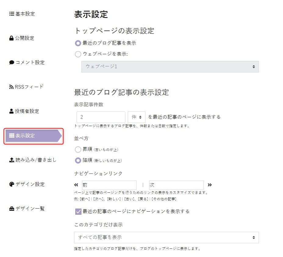This screenshot has height=257, width=283.
Task: Open the RSSフィード settings link
Action: pos(26,87)
